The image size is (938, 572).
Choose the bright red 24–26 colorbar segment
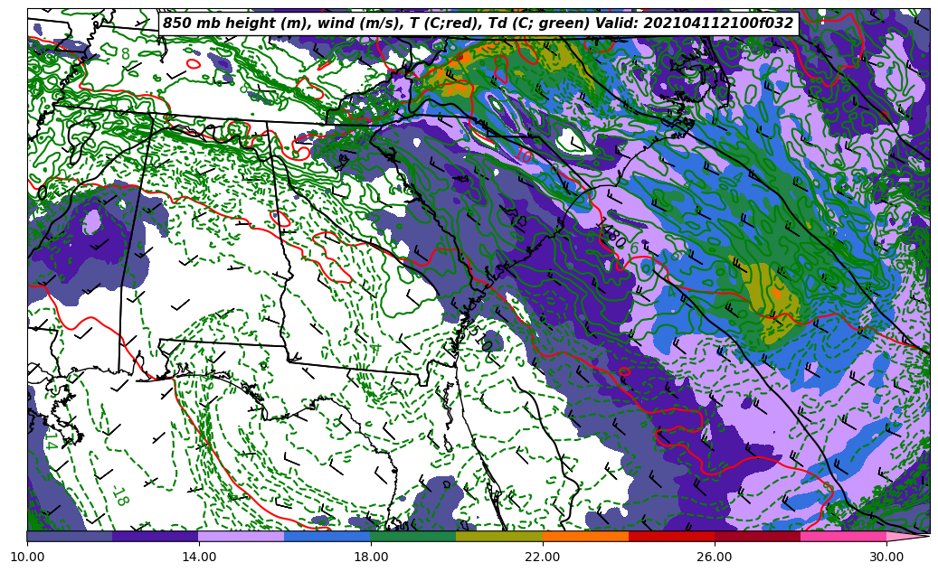pos(671,536)
